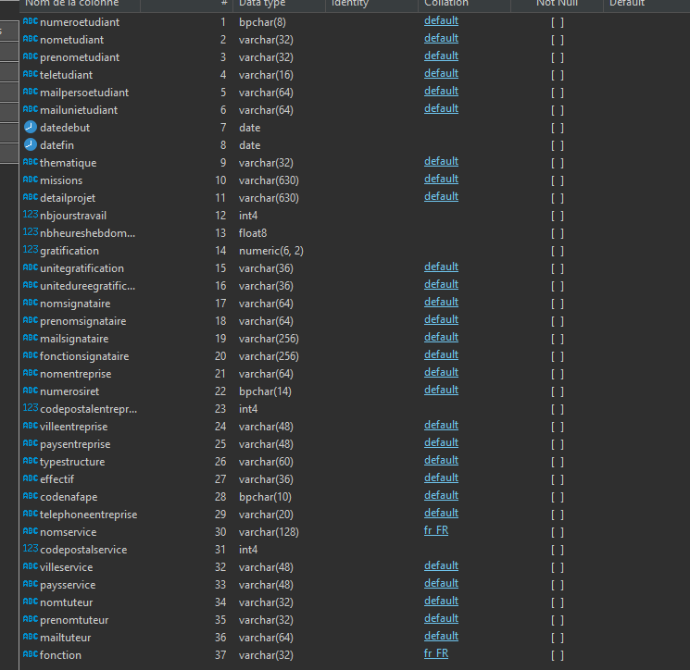The image size is (690, 670).
Task: Toggle Not Null checkbox for numeroetudiant
Action: click(x=557, y=22)
